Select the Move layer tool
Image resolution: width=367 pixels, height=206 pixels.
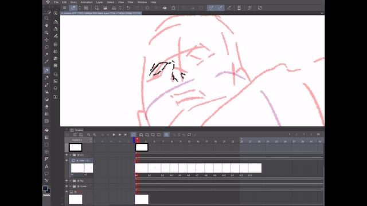pos(46,39)
